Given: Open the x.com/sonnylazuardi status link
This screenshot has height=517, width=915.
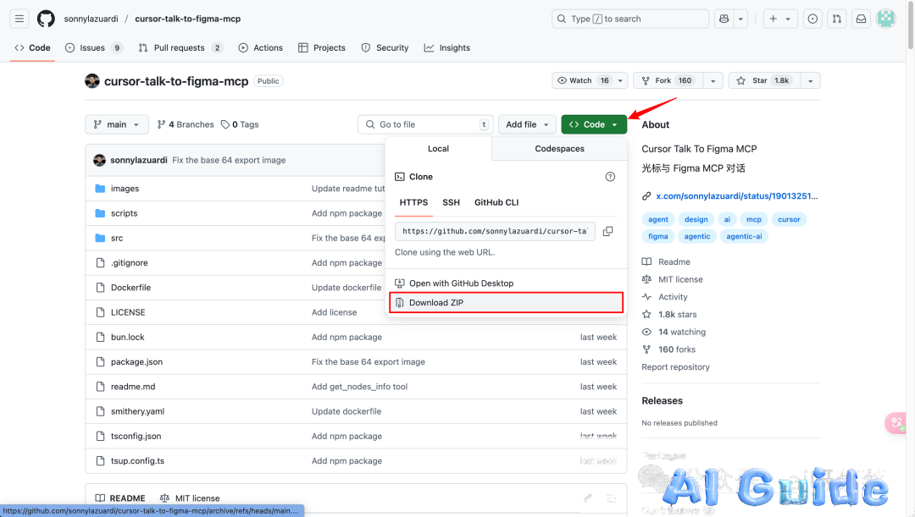Looking at the screenshot, I should (x=736, y=195).
